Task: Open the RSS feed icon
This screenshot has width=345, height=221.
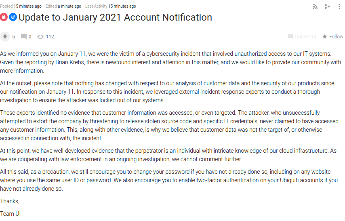Action: pyautogui.click(x=315, y=6)
